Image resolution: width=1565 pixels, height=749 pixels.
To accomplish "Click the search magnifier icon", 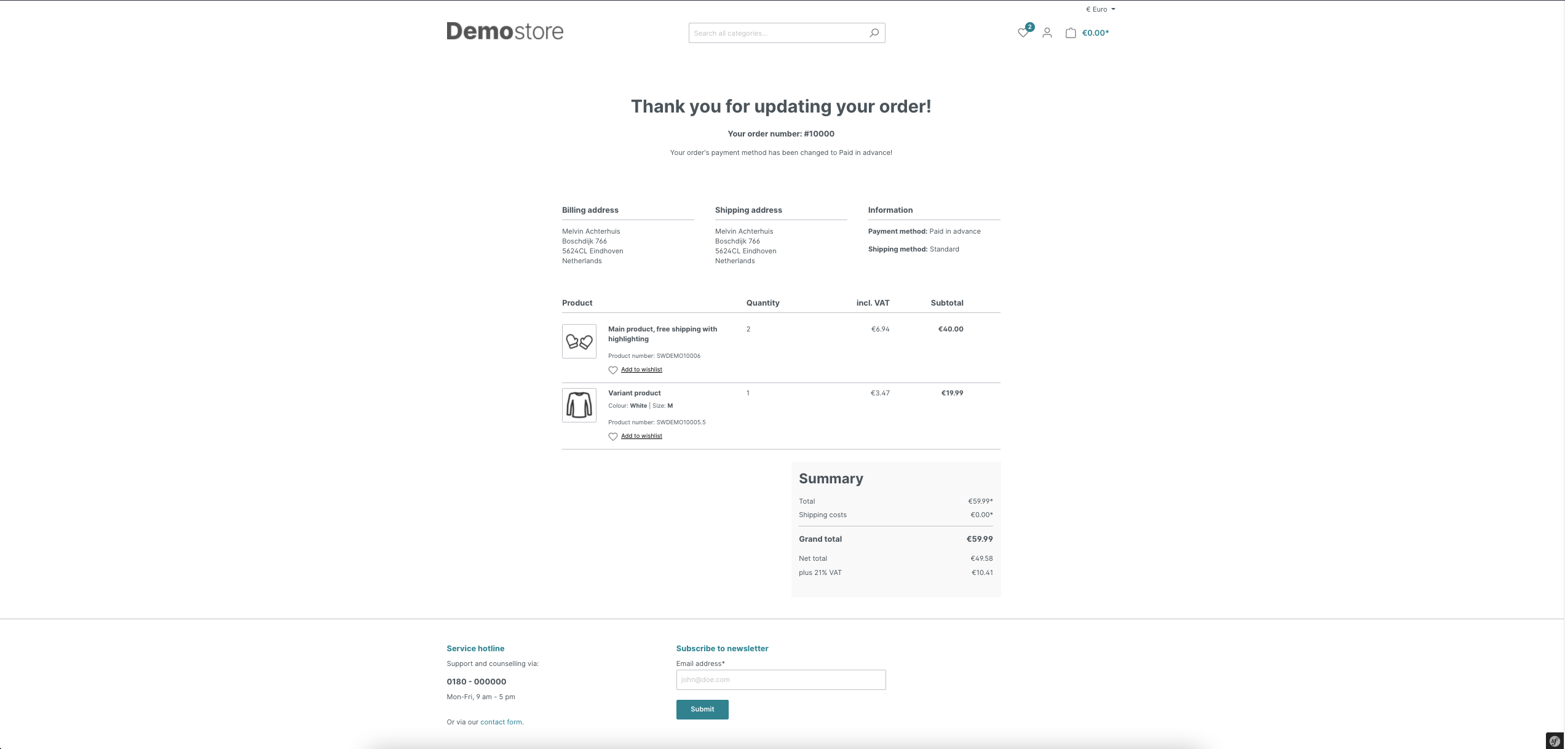I will pyautogui.click(x=874, y=33).
